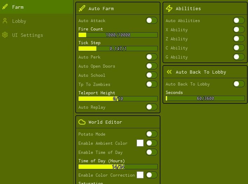The image size is (248, 184).
Task: Click the sword icon in Auto Farm header
Action: (82, 8)
